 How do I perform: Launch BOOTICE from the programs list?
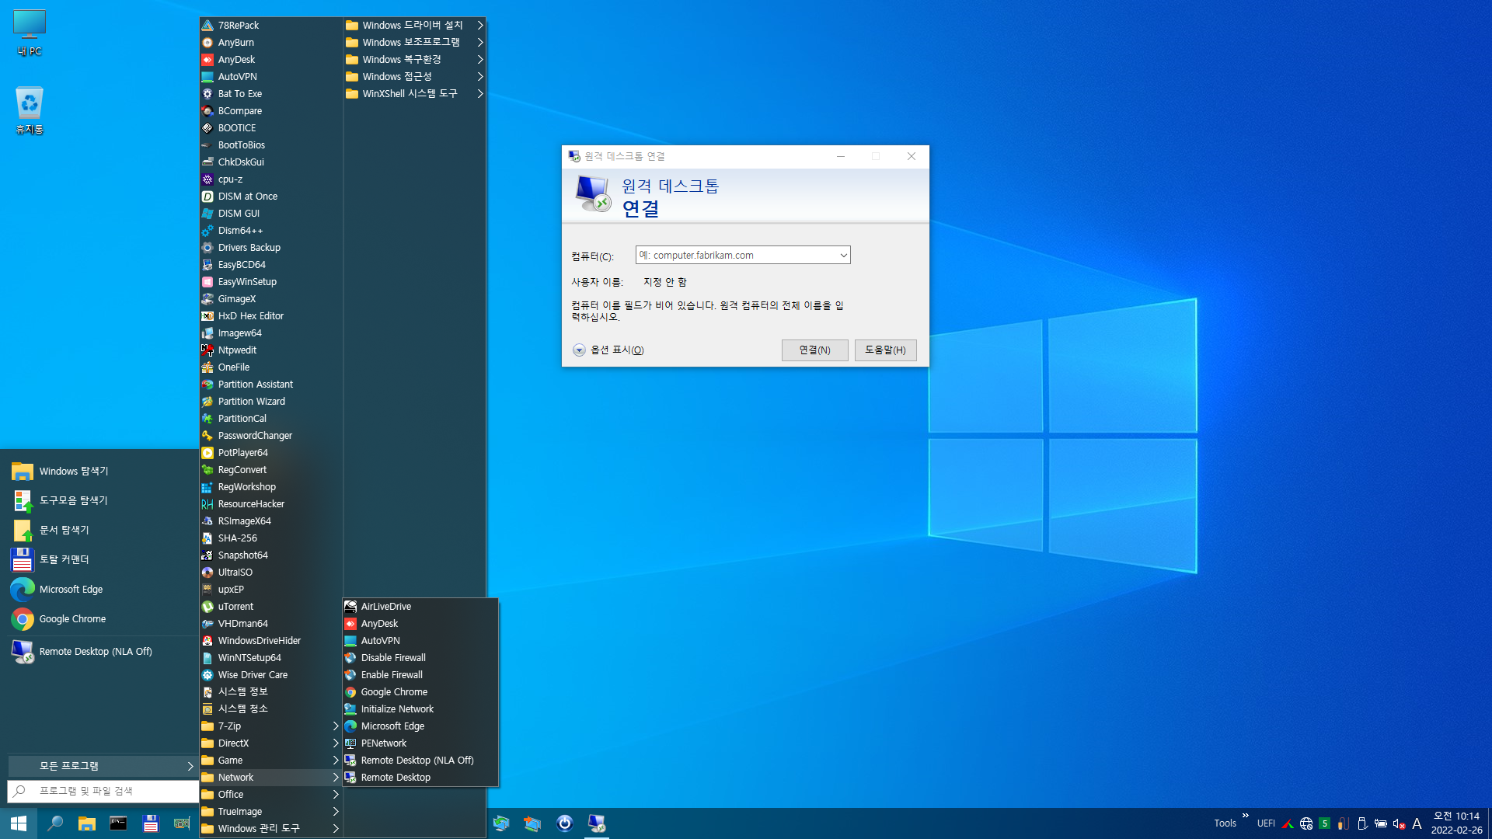tap(270, 128)
